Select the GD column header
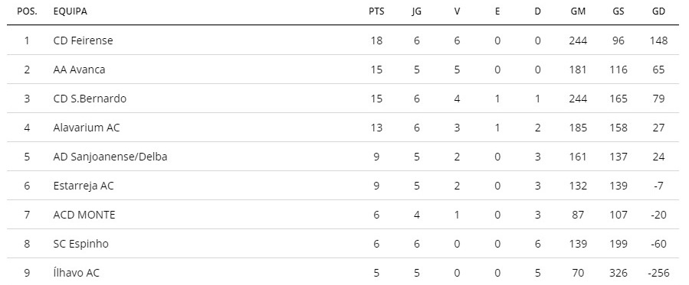This screenshot has width=689, height=285. pyautogui.click(x=658, y=11)
